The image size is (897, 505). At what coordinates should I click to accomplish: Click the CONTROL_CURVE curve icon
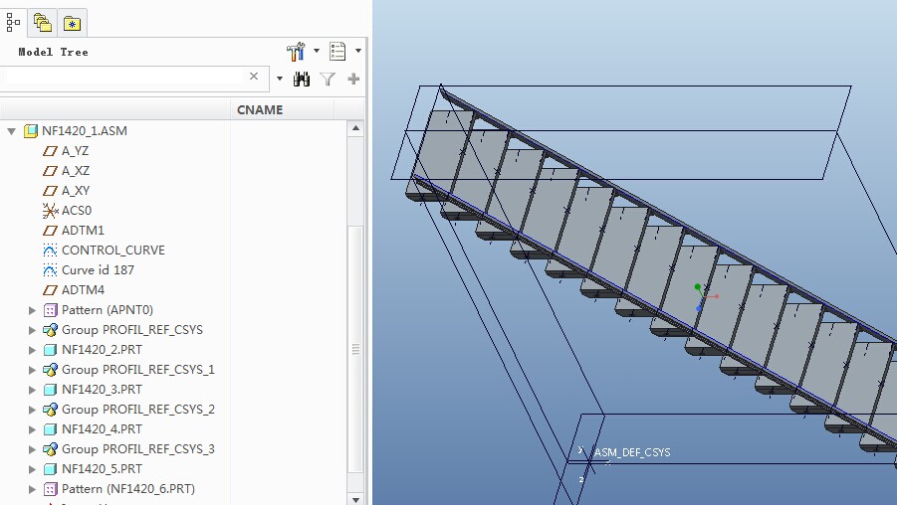click(x=51, y=251)
